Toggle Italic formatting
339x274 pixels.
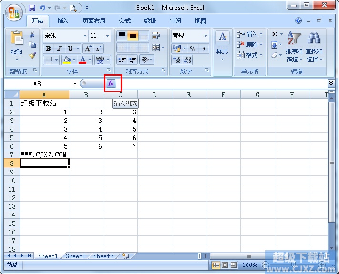tap(59, 49)
